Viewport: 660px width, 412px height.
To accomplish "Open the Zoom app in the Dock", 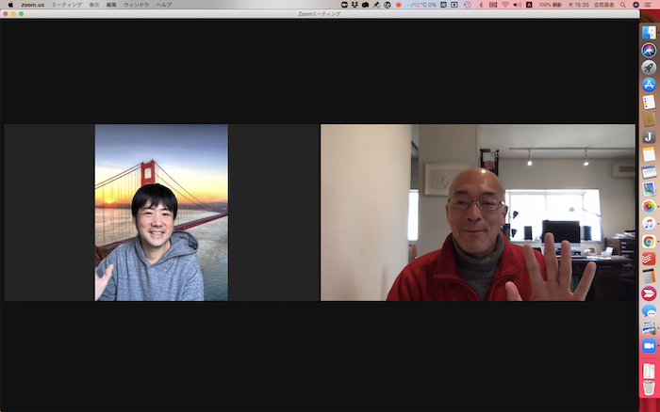I will point(649,345).
